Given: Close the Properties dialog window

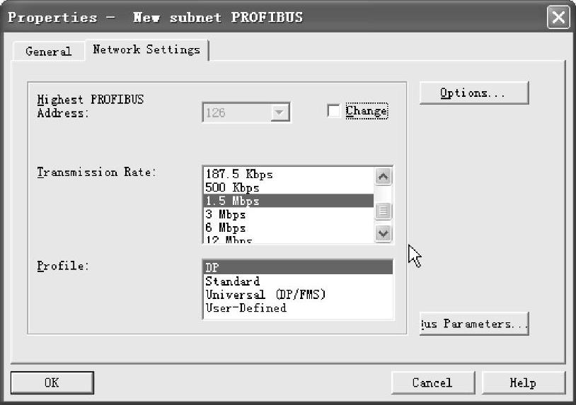Looking at the screenshot, I should [558, 17].
